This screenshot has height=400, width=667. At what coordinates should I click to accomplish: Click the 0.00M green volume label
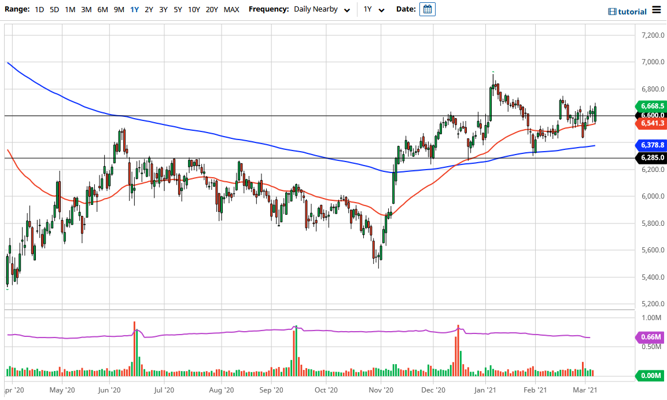649,375
